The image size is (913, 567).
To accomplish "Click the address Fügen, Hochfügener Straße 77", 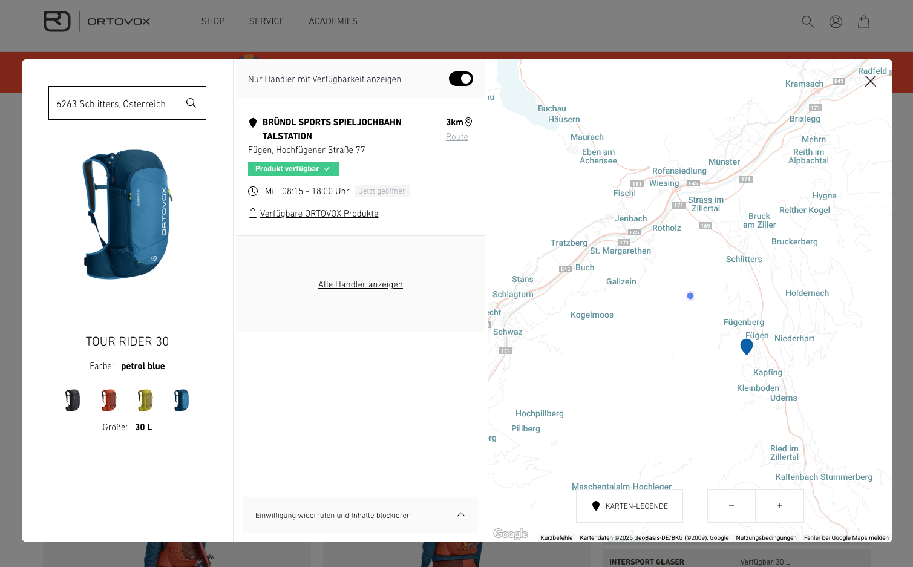I will point(307,150).
